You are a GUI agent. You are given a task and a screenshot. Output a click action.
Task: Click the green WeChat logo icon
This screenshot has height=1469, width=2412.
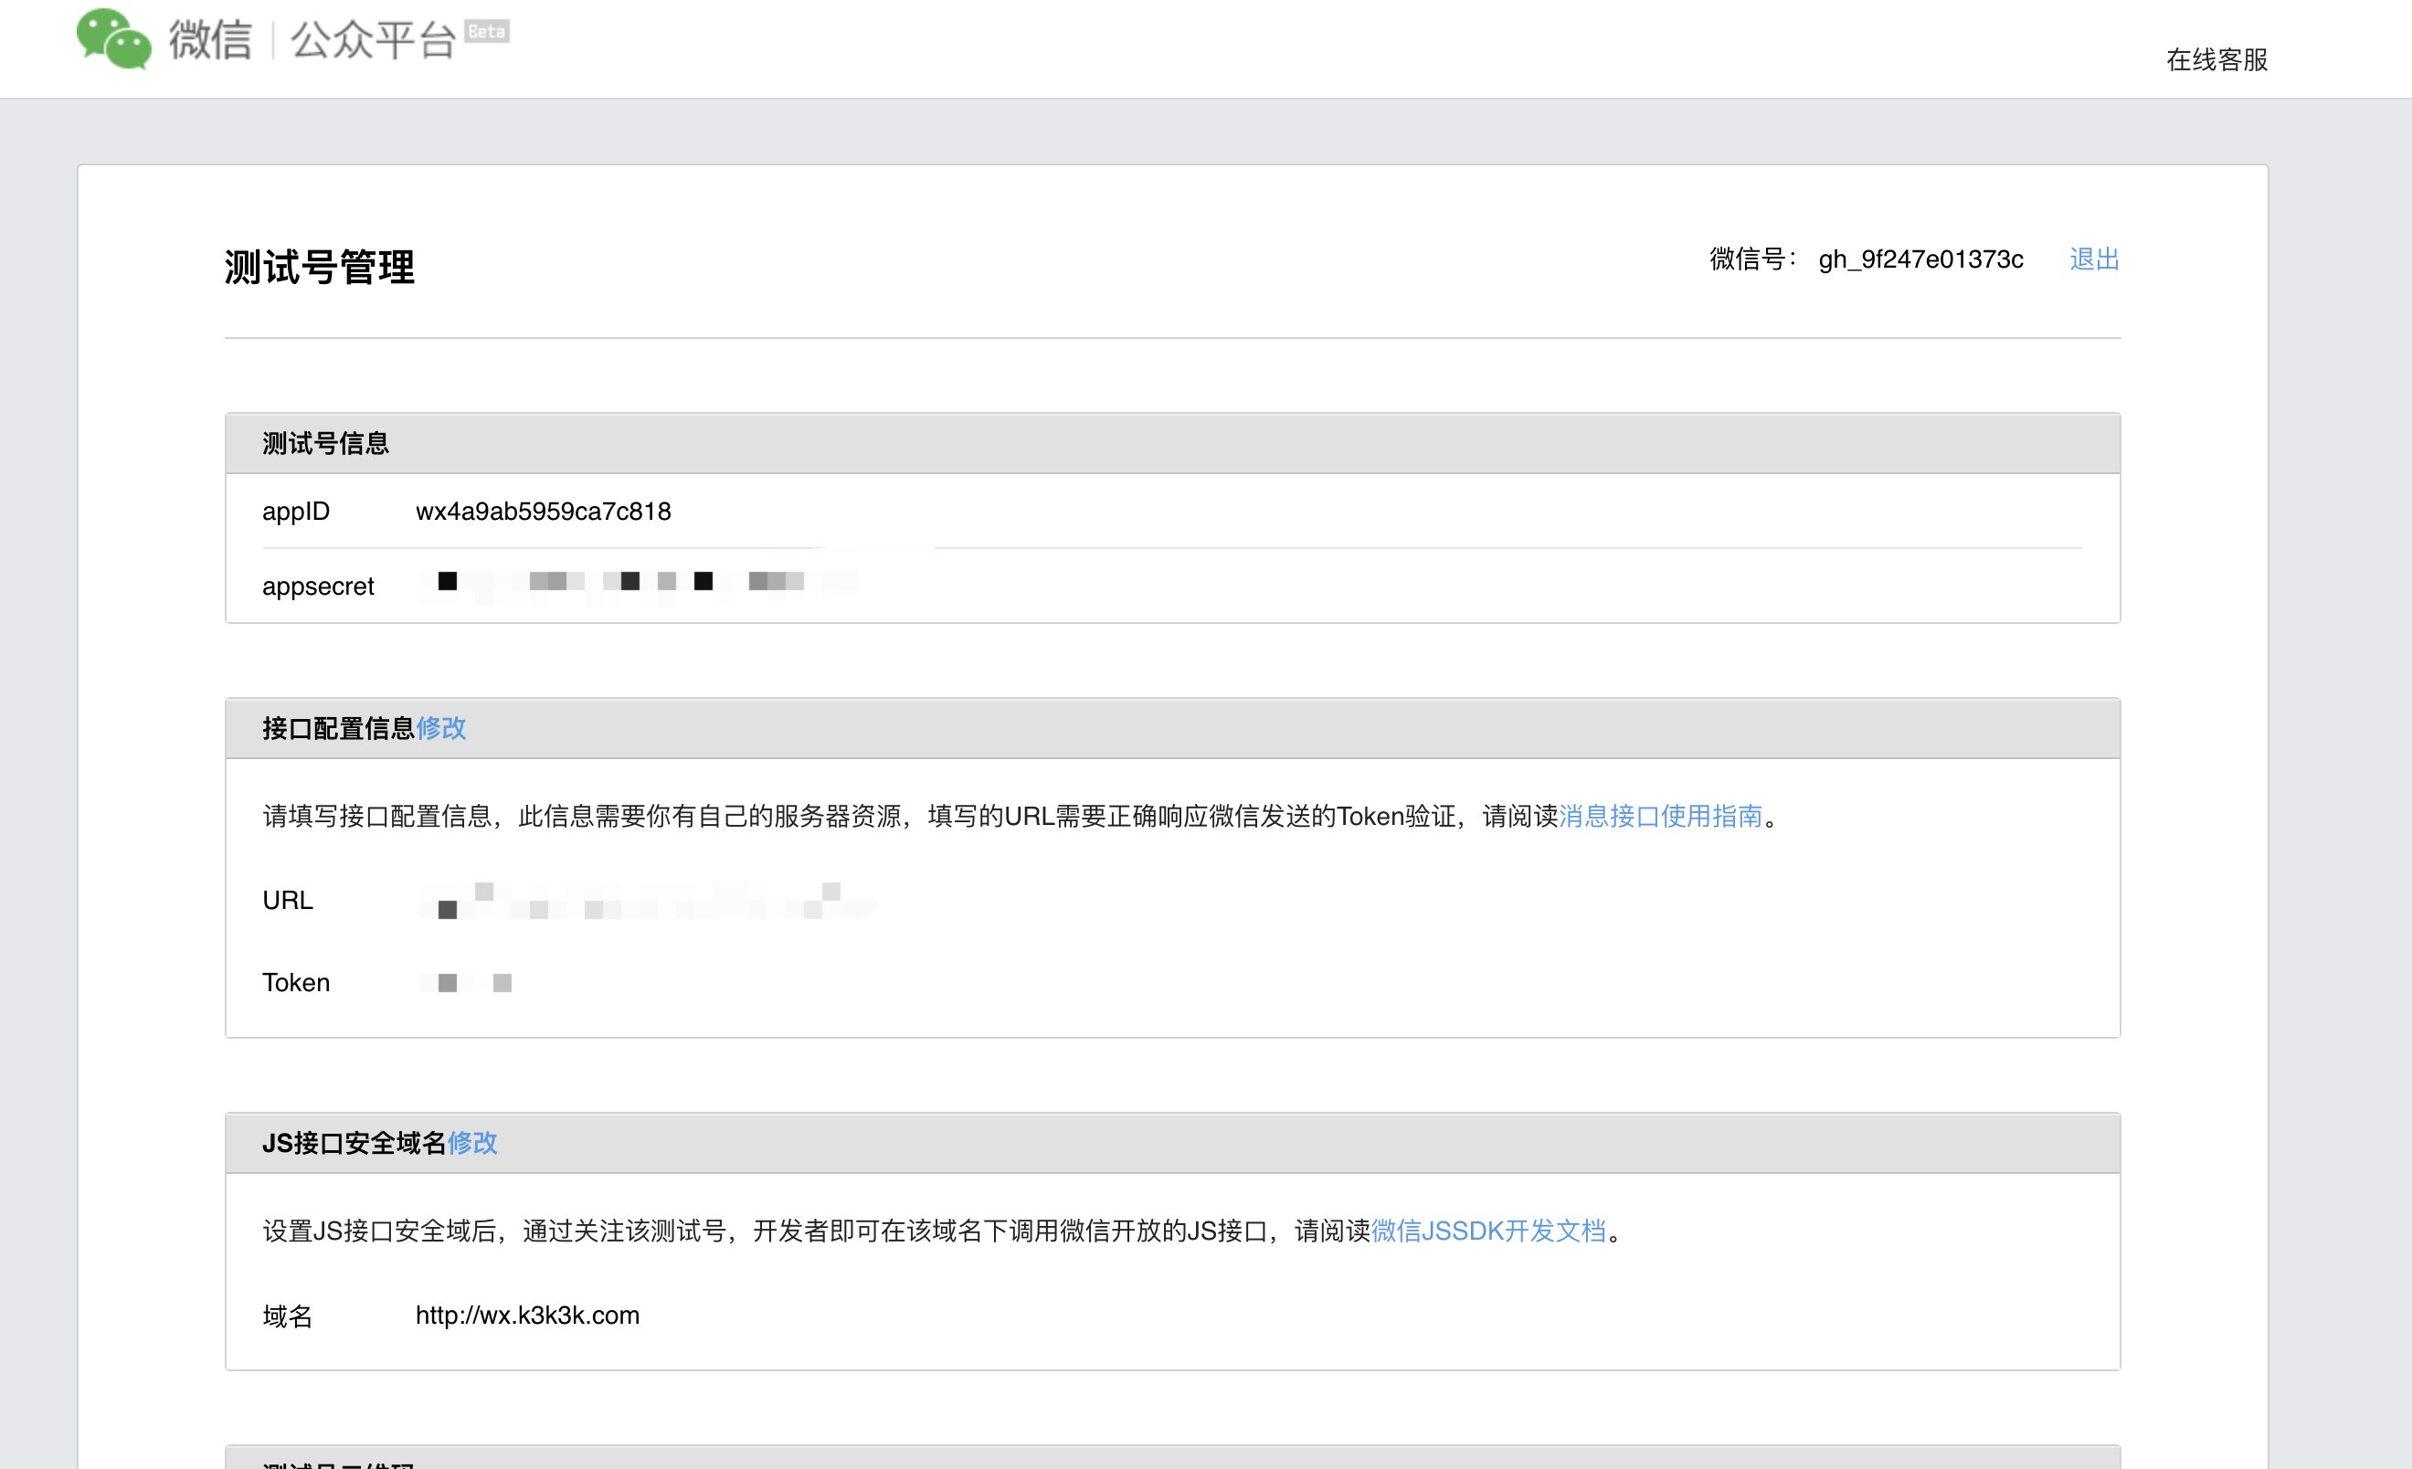tap(113, 39)
